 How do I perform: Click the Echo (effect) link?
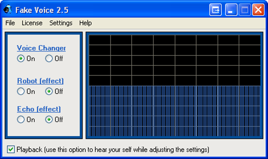[39, 109]
